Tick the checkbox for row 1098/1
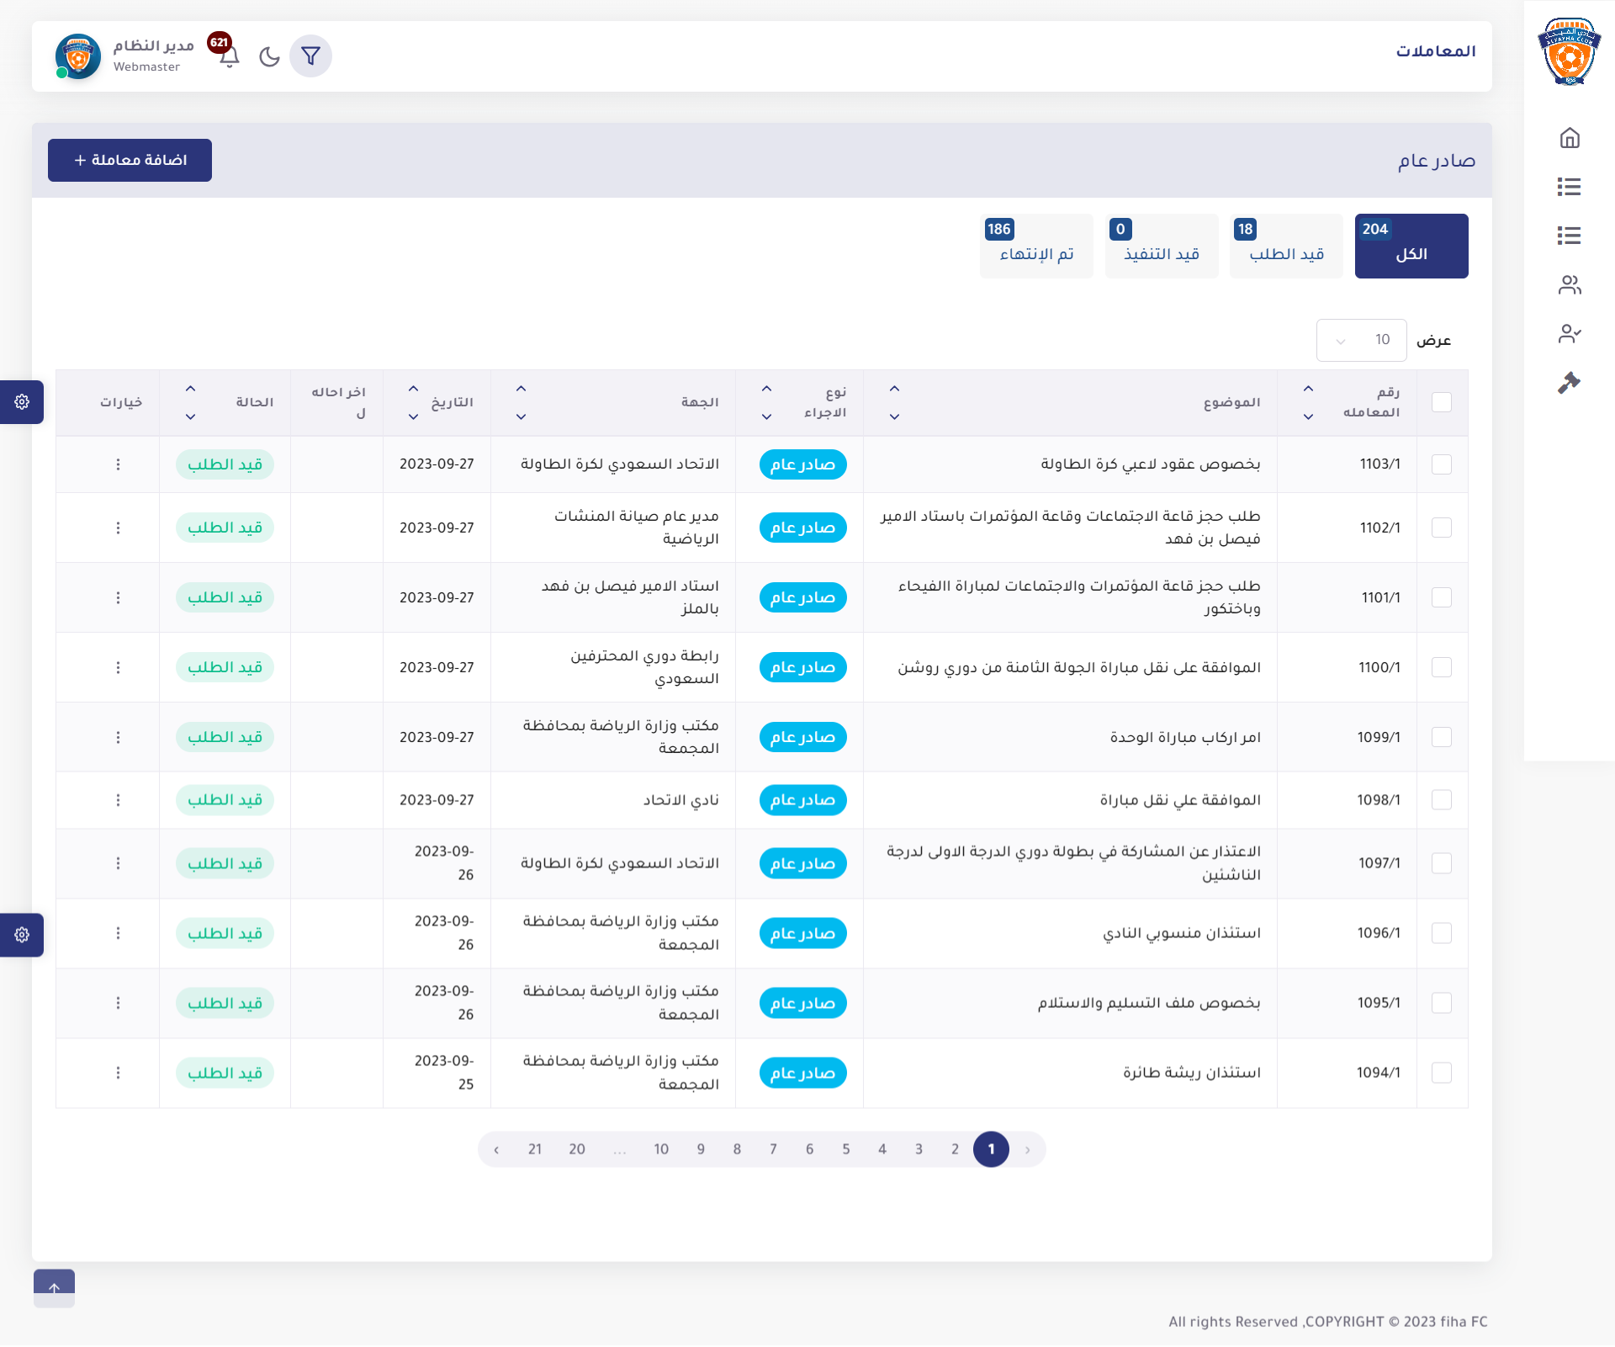1615x1347 pixels. coord(1441,800)
